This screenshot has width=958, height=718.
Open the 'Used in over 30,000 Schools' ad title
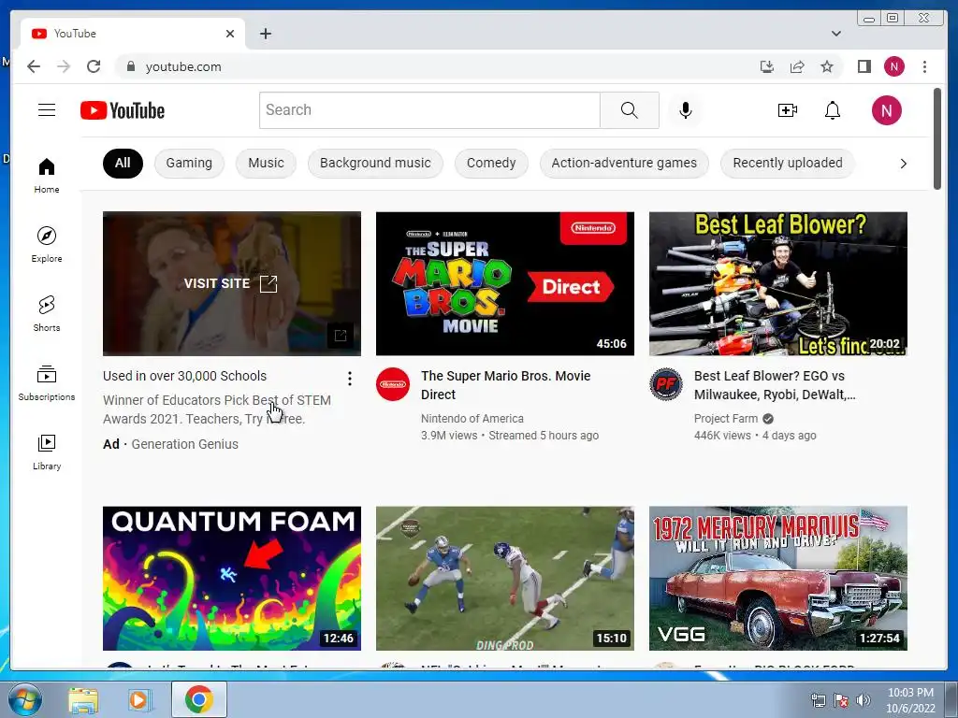tap(184, 376)
